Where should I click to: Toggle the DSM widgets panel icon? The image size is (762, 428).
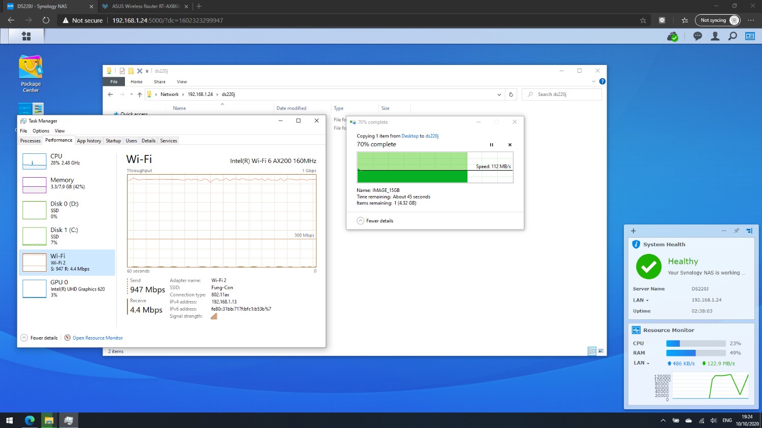(750, 37)
